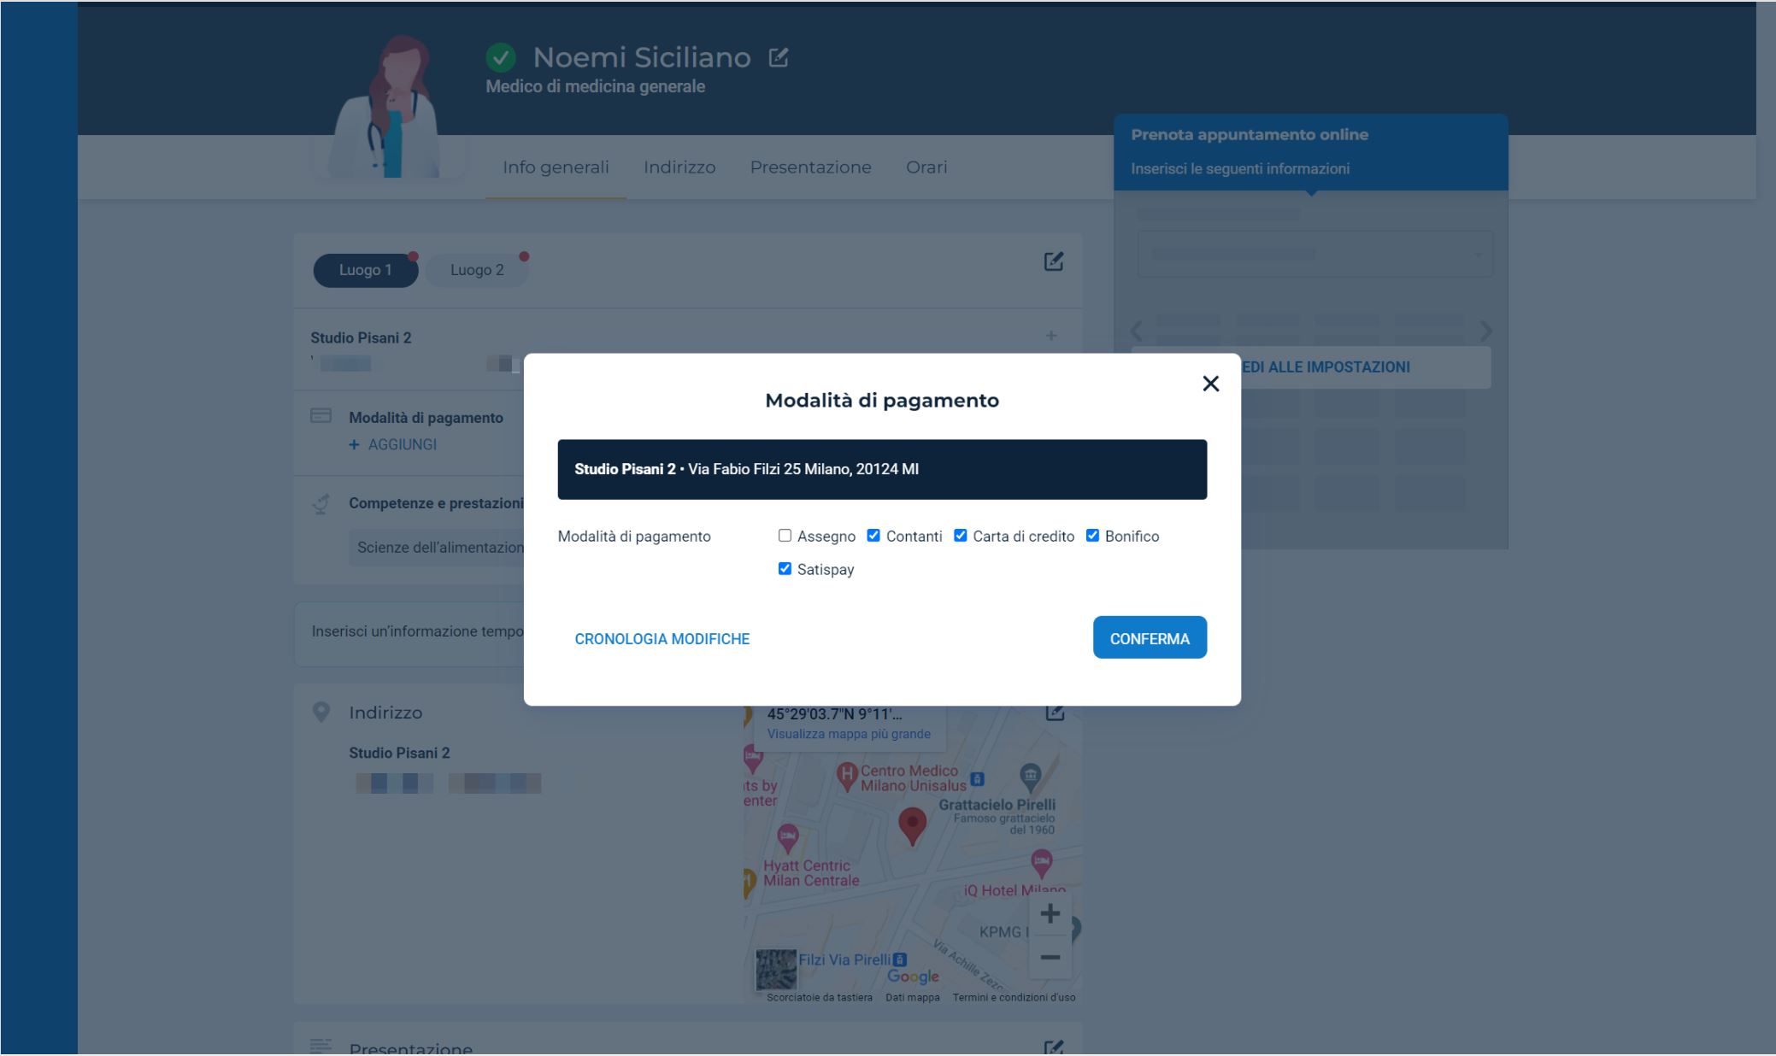
Task: Switch to the Presentazione tab
Action: pyautogui.click(x=810, y=167)
